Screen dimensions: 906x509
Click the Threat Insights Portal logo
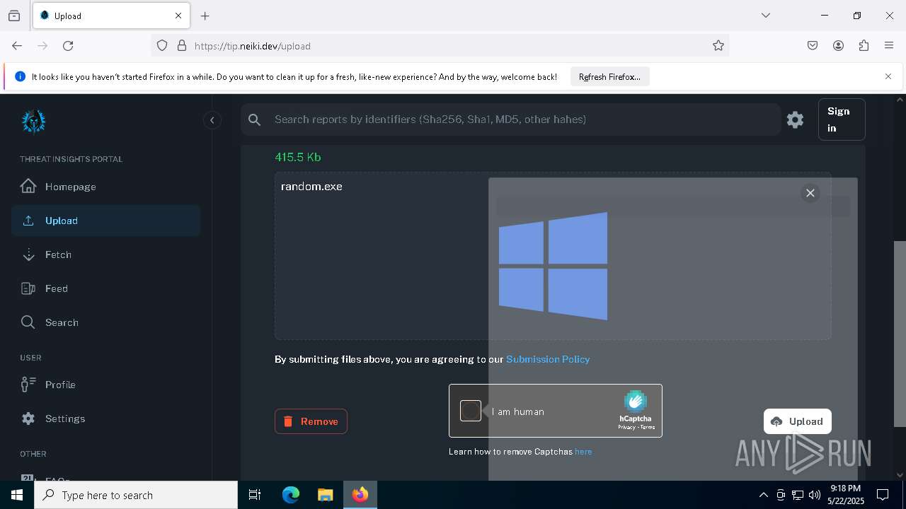pyautogui.click(x=33, y=122)
